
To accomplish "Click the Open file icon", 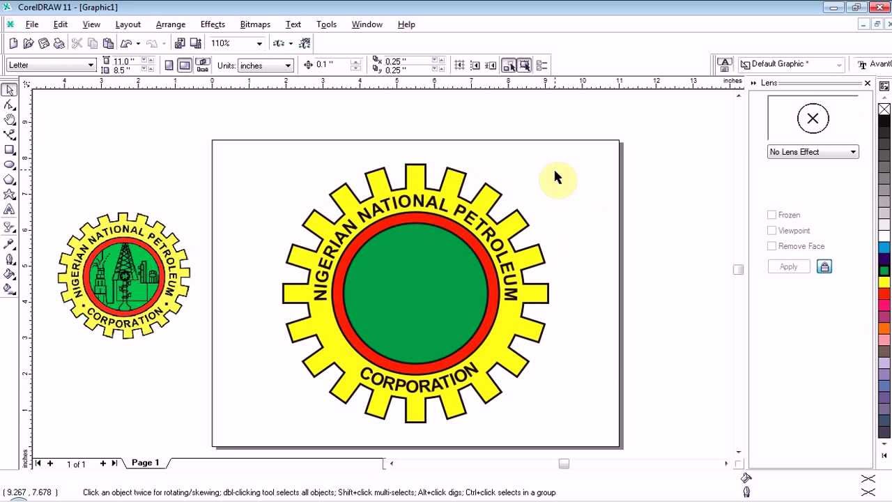I will [x=29, y=43].
